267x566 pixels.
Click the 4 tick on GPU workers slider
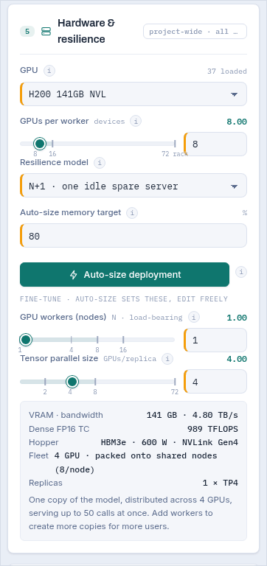pos(72,340)
